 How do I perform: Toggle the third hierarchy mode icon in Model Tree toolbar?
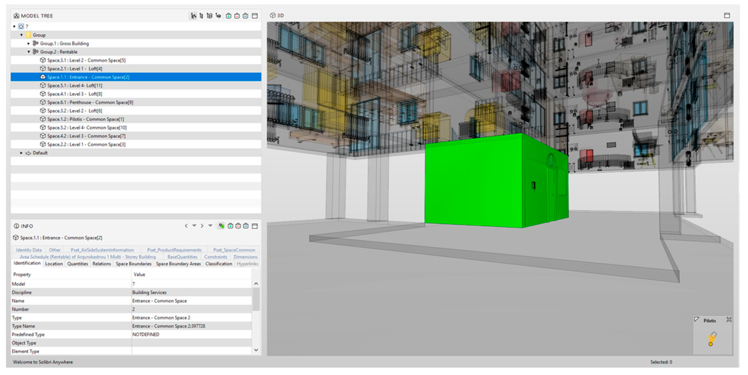pyautogui.click(x=210, y=16)
